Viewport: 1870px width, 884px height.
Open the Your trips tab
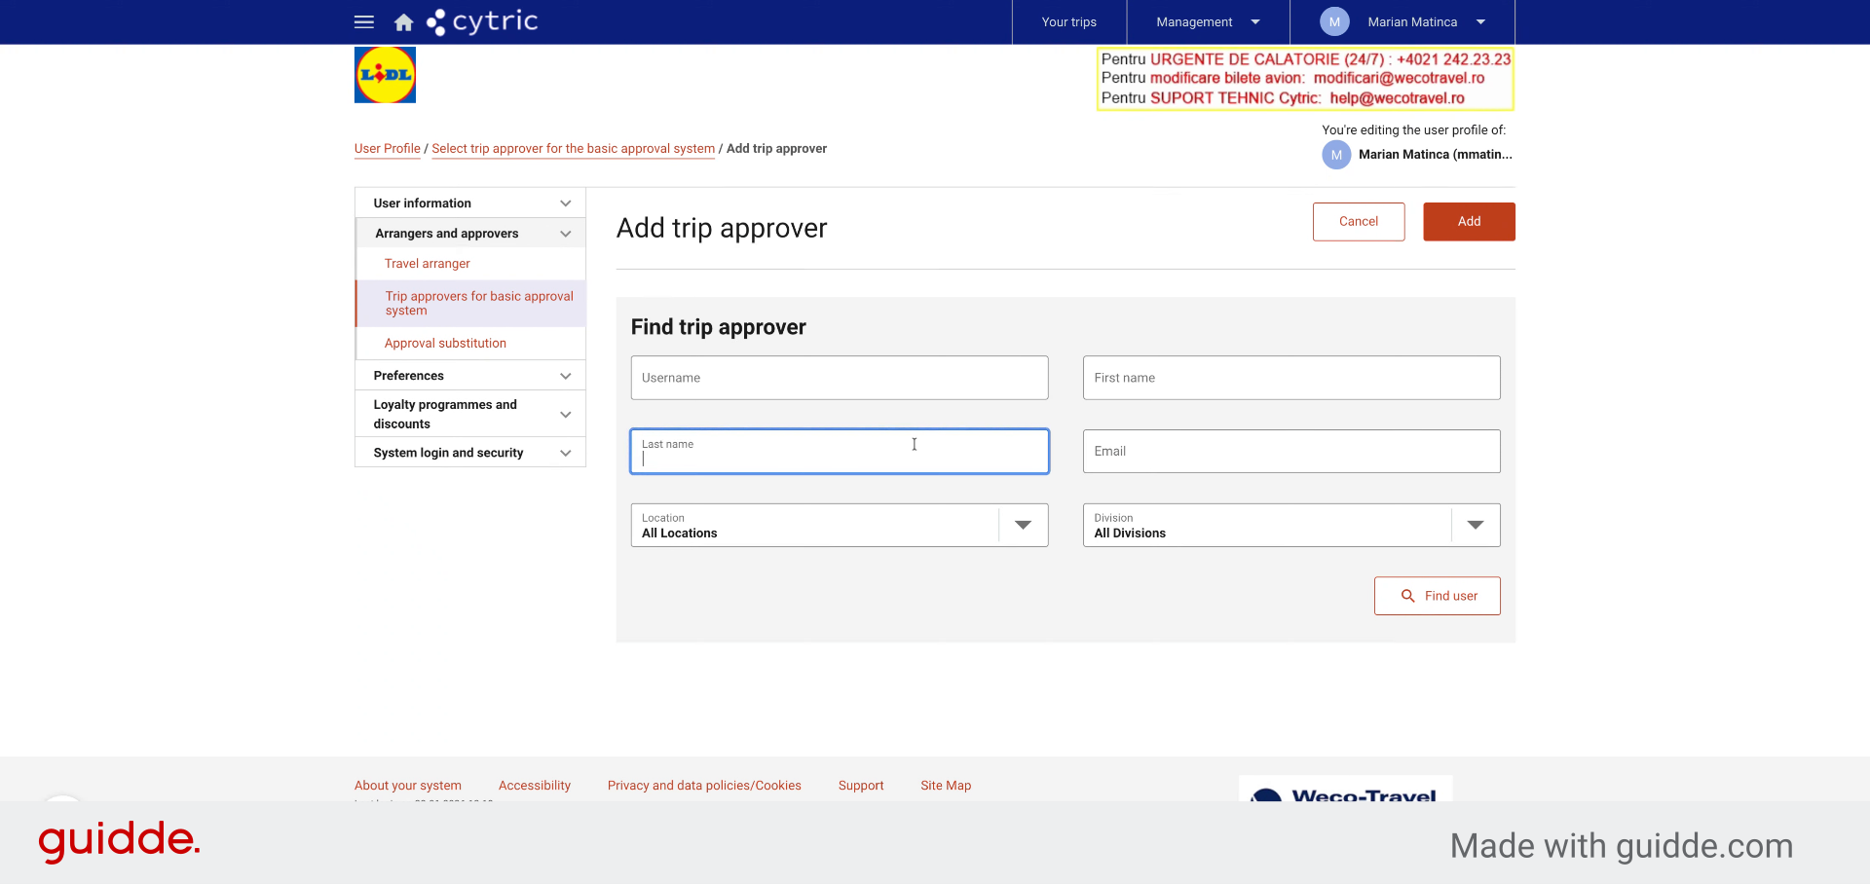pyautogui.click(x=1068, y=21)
